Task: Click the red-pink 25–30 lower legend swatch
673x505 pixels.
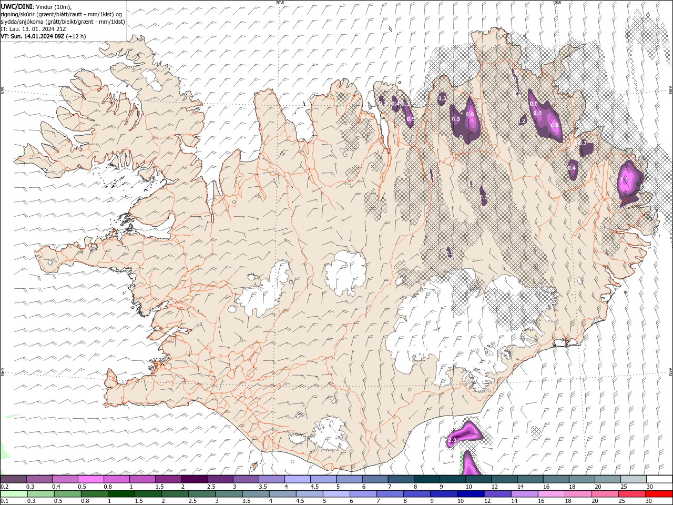Action: [633, 494]
